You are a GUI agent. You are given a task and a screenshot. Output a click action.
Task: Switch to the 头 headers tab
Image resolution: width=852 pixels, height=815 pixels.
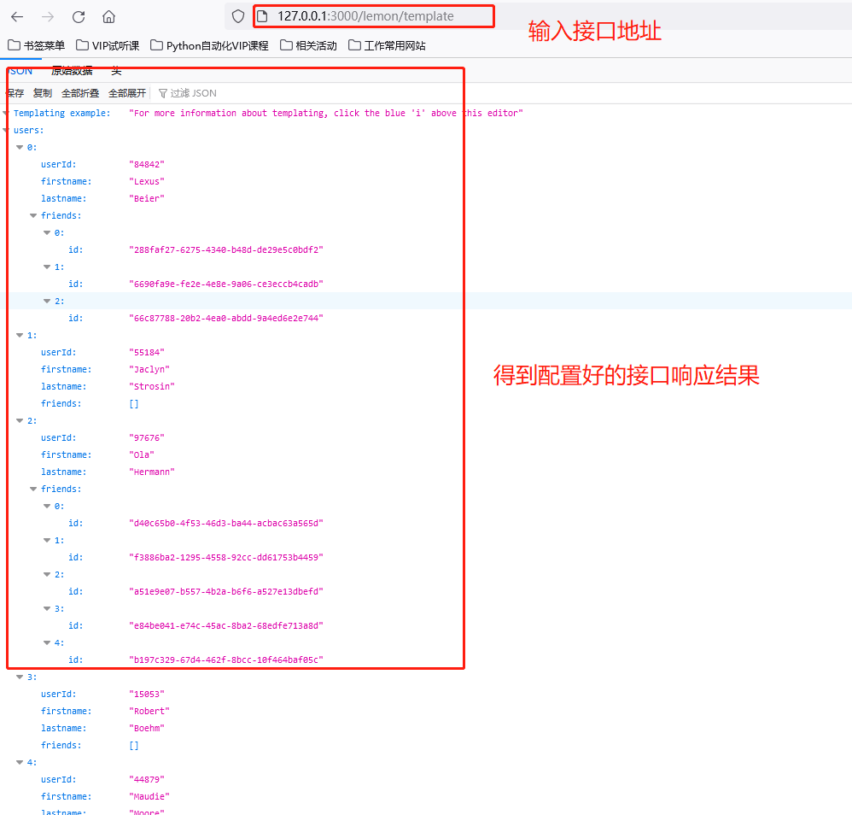(116, 71)
